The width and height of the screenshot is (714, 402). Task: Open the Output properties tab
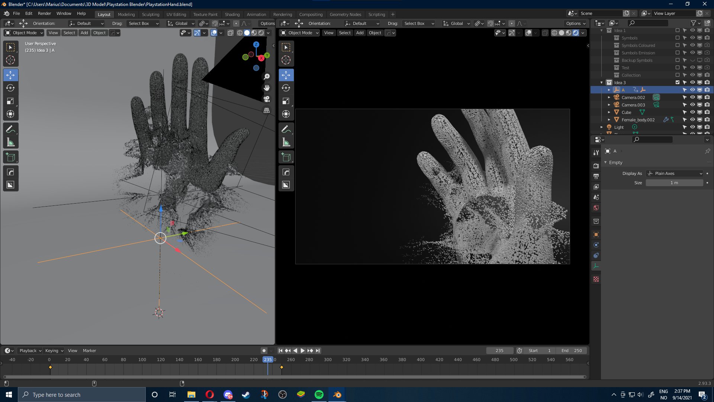pyautogui.click(x=596, y=176)
